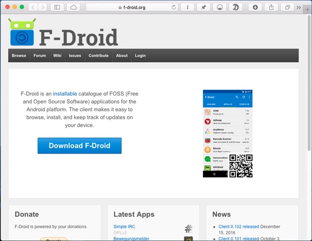Open the iCloud tabs cloud icon
The image size is (312, 241).
point(74,7)
